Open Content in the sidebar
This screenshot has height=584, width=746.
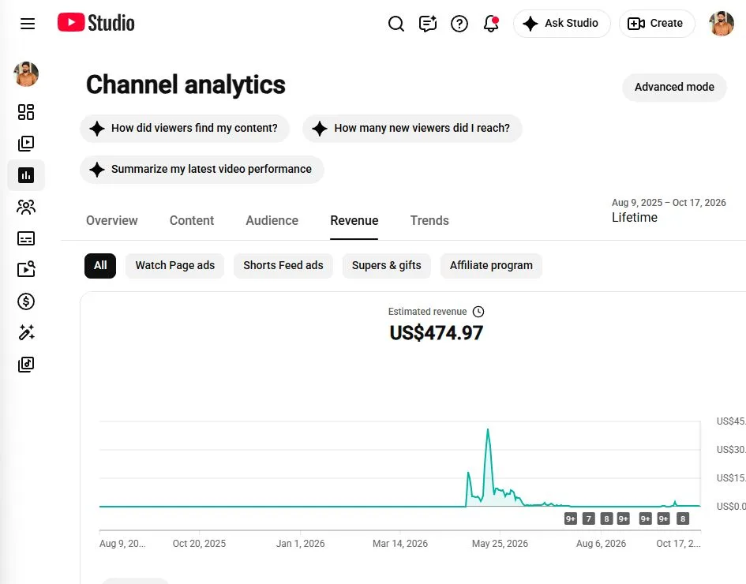coord(26,144)
